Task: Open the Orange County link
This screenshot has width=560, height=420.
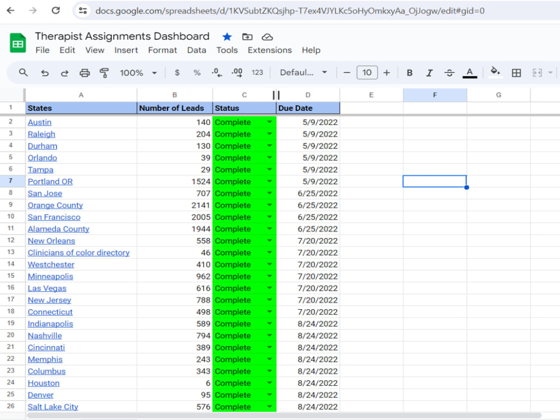Action: (x=55, y=206)
